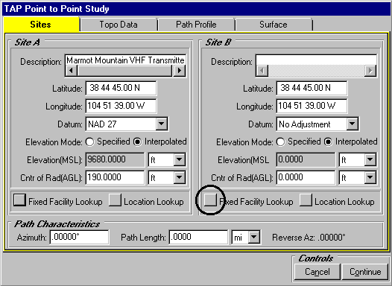Screen dimensions: 392x286
Task: Click Site A Cntr of Rad field 190.0000
Action: (x=115, y=177)
